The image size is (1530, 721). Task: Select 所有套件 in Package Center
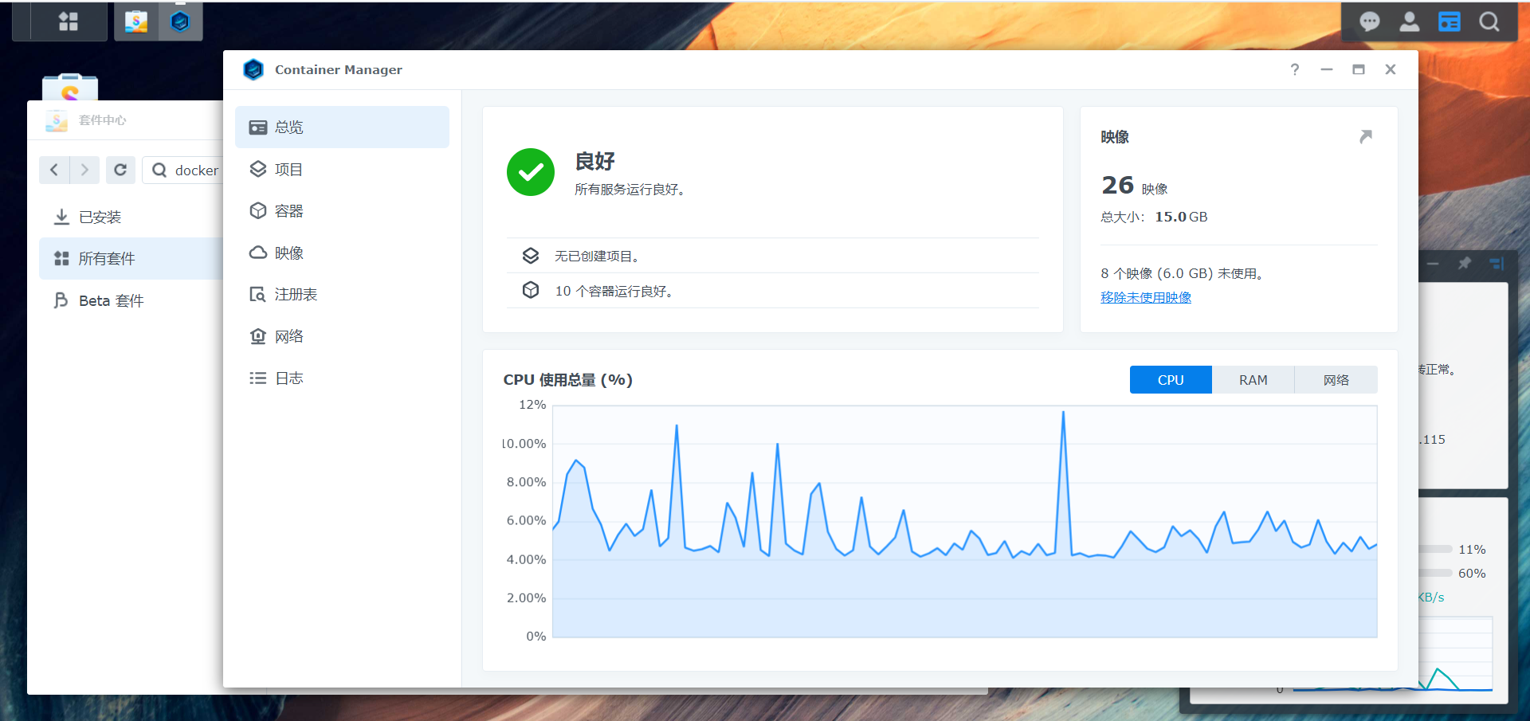point(131,258)
